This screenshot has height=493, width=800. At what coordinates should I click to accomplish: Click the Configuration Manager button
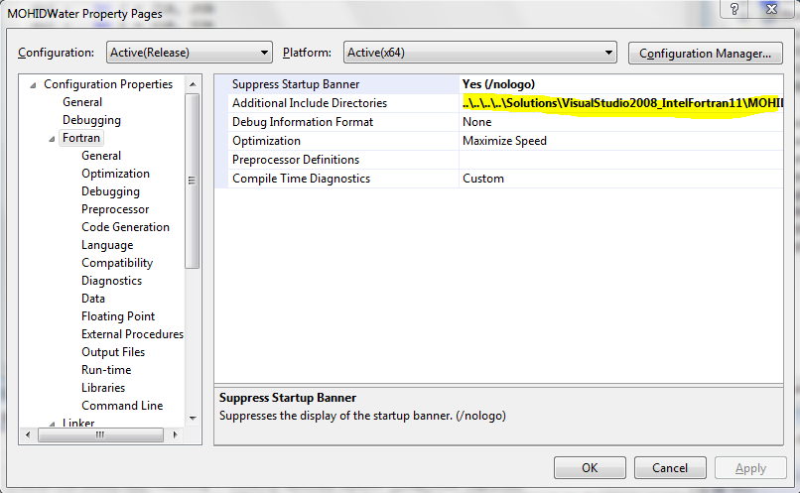click(705, 53)
